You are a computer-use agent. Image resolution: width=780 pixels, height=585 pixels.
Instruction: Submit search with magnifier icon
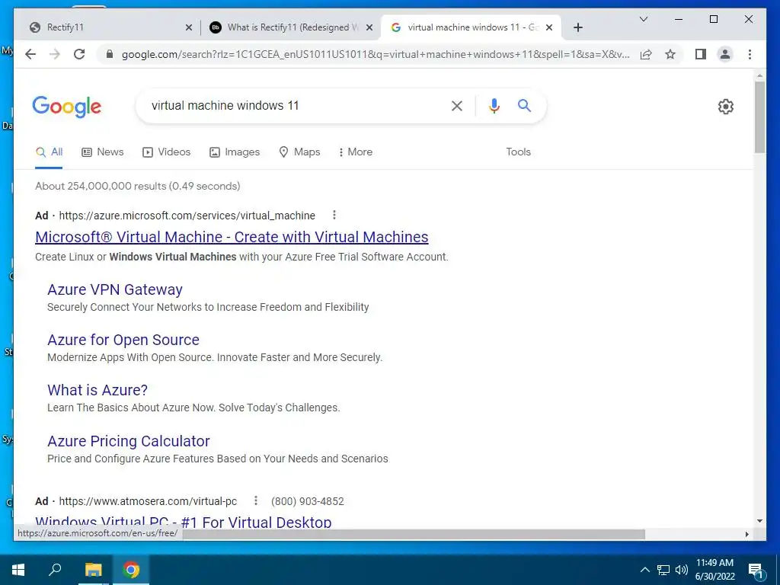[524, 105]
